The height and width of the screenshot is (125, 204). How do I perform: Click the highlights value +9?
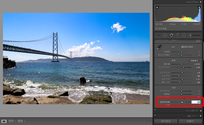pos(199,73)
